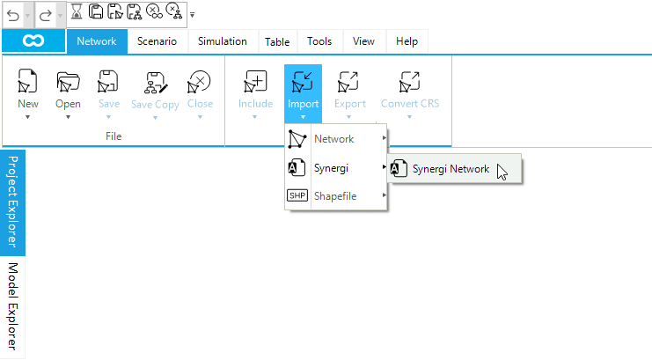Open the Simulation ribbon tab
Screen dimensions: 652x360
point(222,41)
